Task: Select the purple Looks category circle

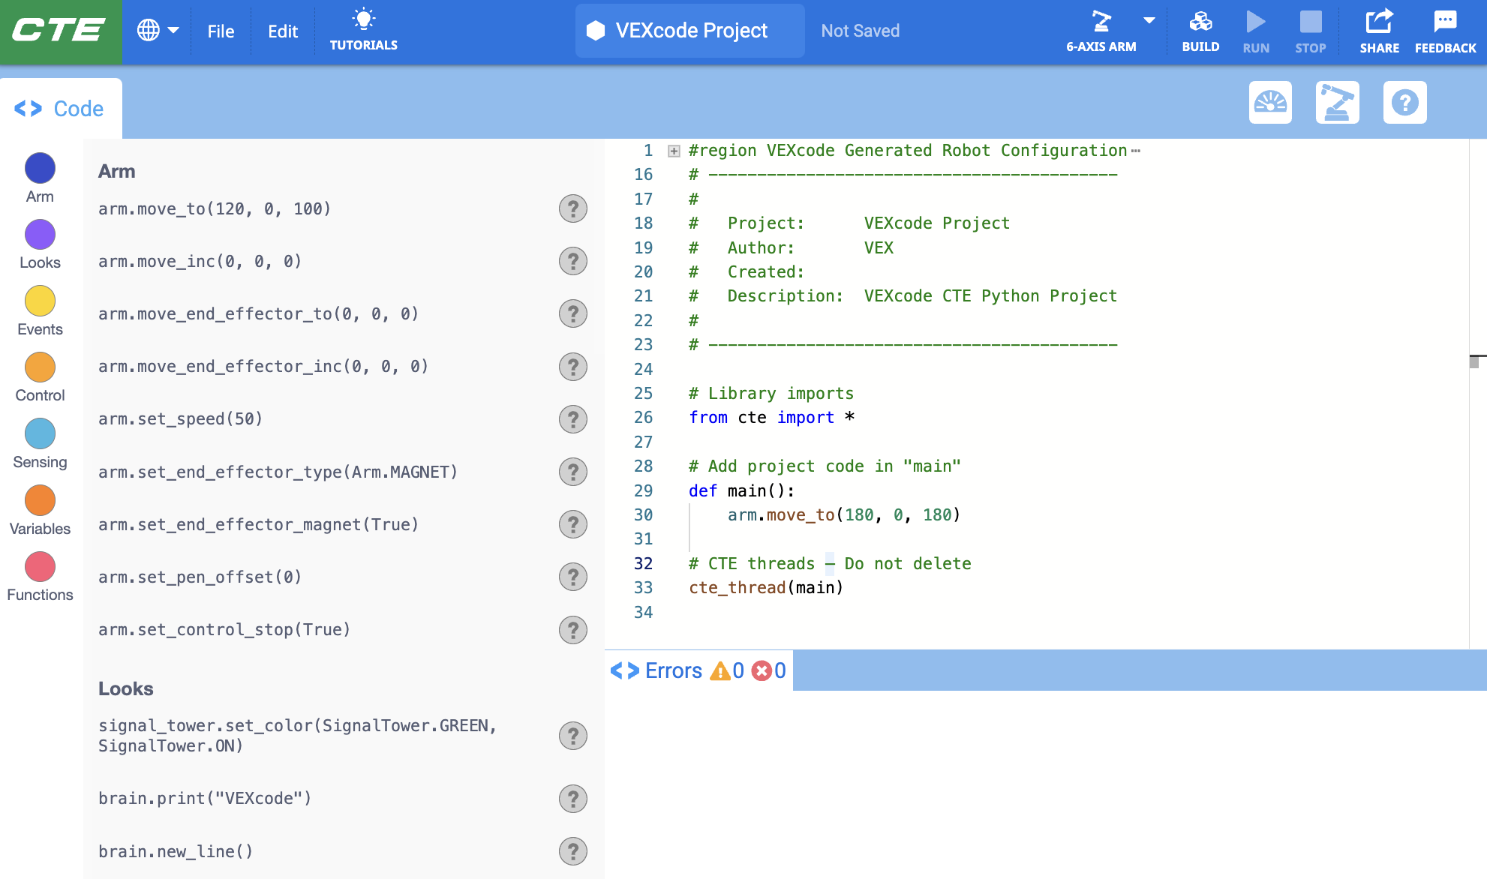Action: coord(40,234)
